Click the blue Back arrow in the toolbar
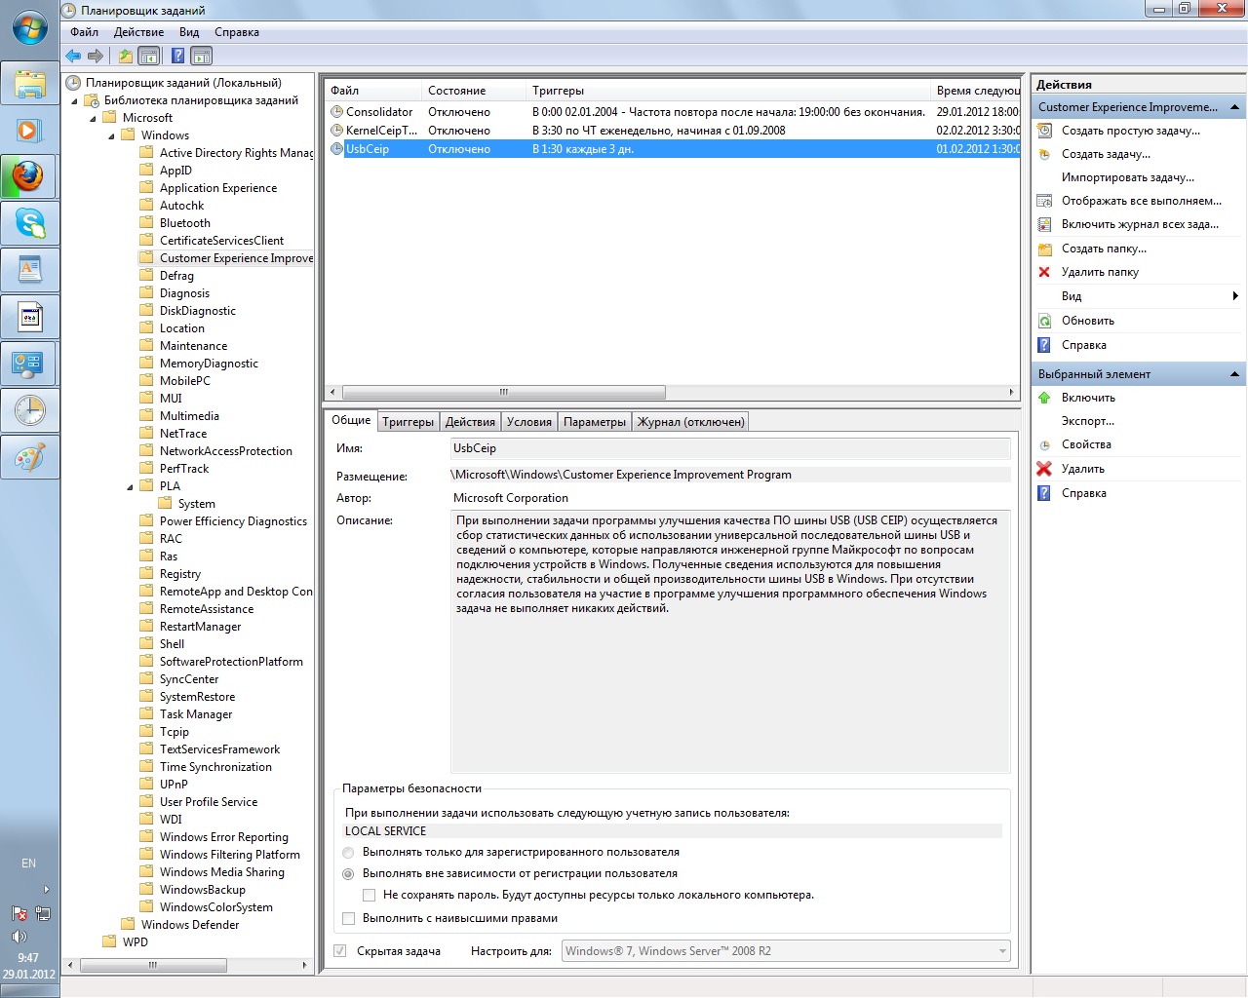 click(73, 56)
